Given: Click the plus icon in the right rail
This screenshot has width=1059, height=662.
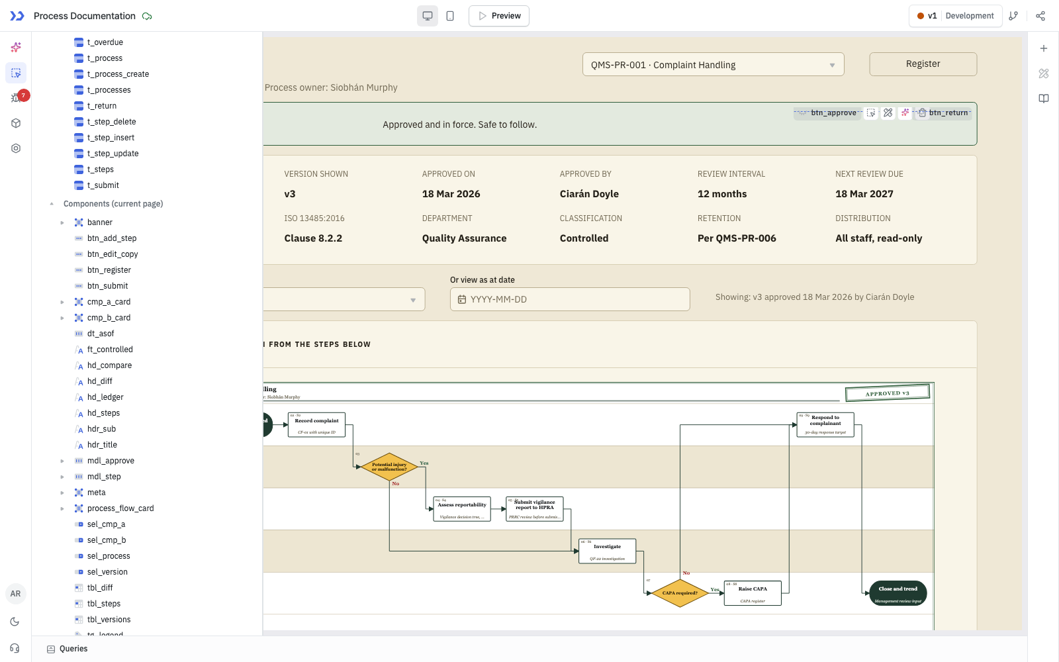Looking at the screenshot, I should [1044, 48].
